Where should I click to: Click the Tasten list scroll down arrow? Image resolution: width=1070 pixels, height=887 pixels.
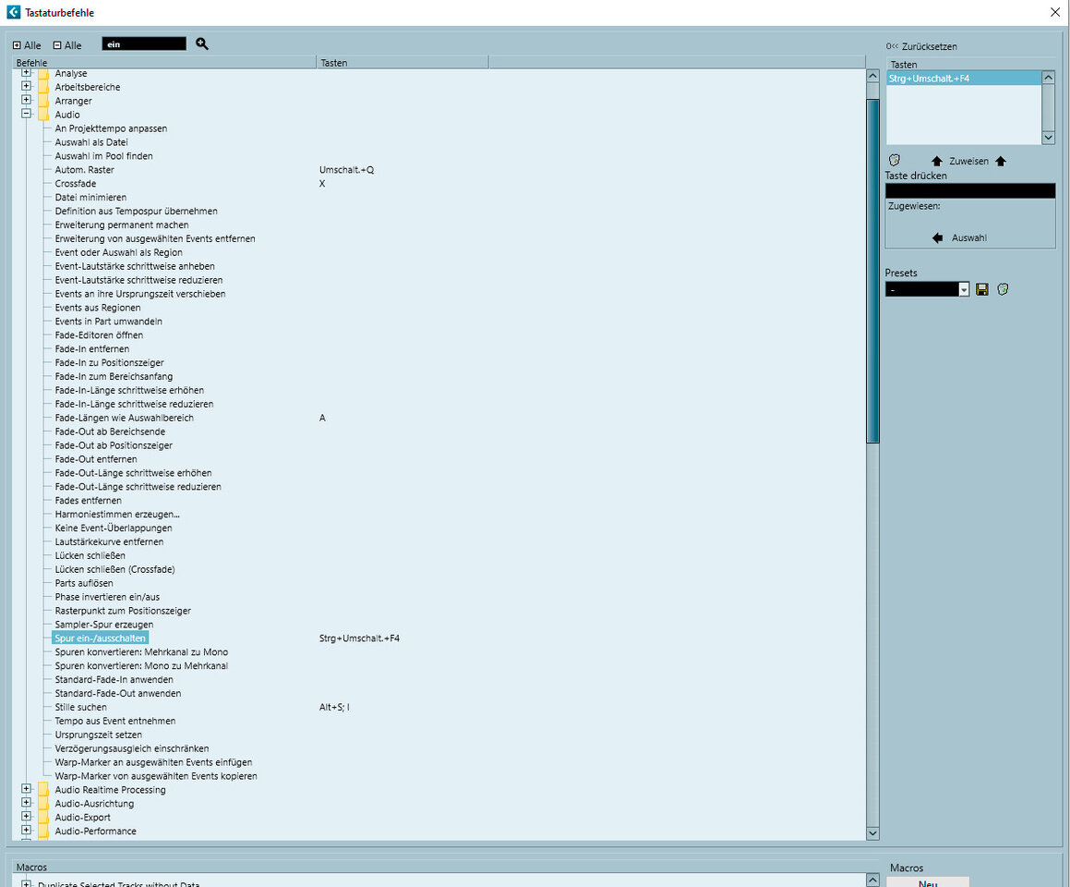pos(1048,138)
